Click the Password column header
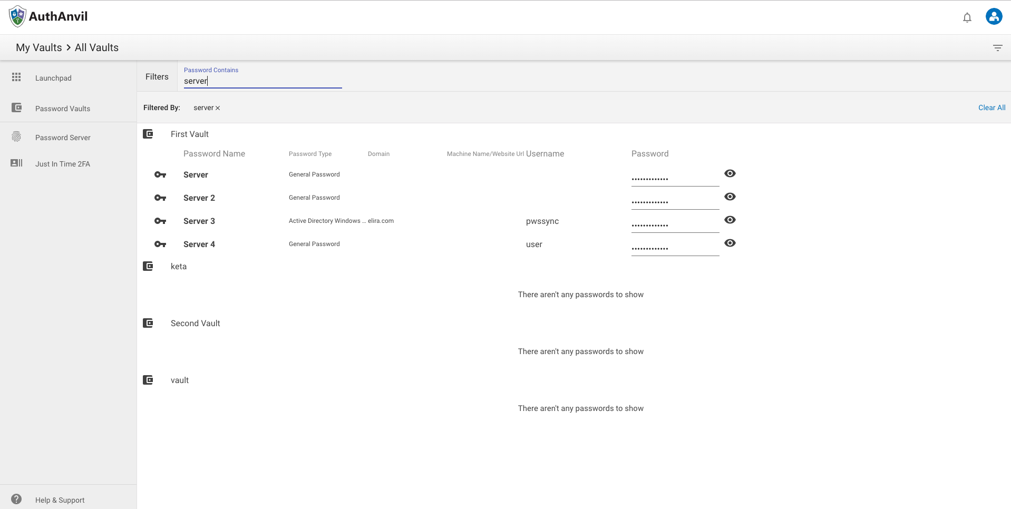This screenshot has width=1011, height=509. click(x=650, y=154)
